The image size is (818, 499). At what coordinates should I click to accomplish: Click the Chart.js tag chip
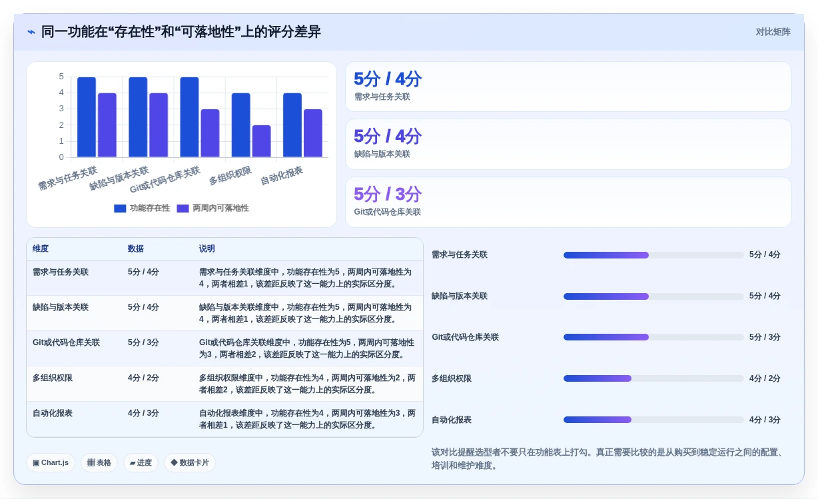(51, 462)
